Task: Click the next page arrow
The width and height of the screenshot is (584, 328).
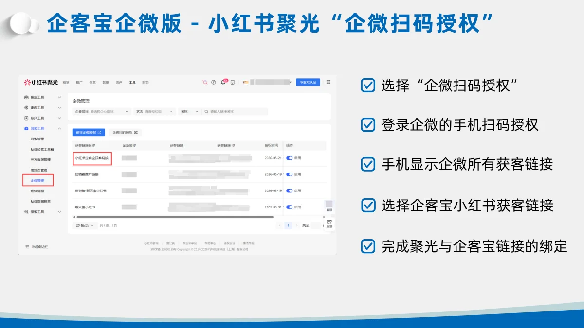Action: (x=296, y=225)
